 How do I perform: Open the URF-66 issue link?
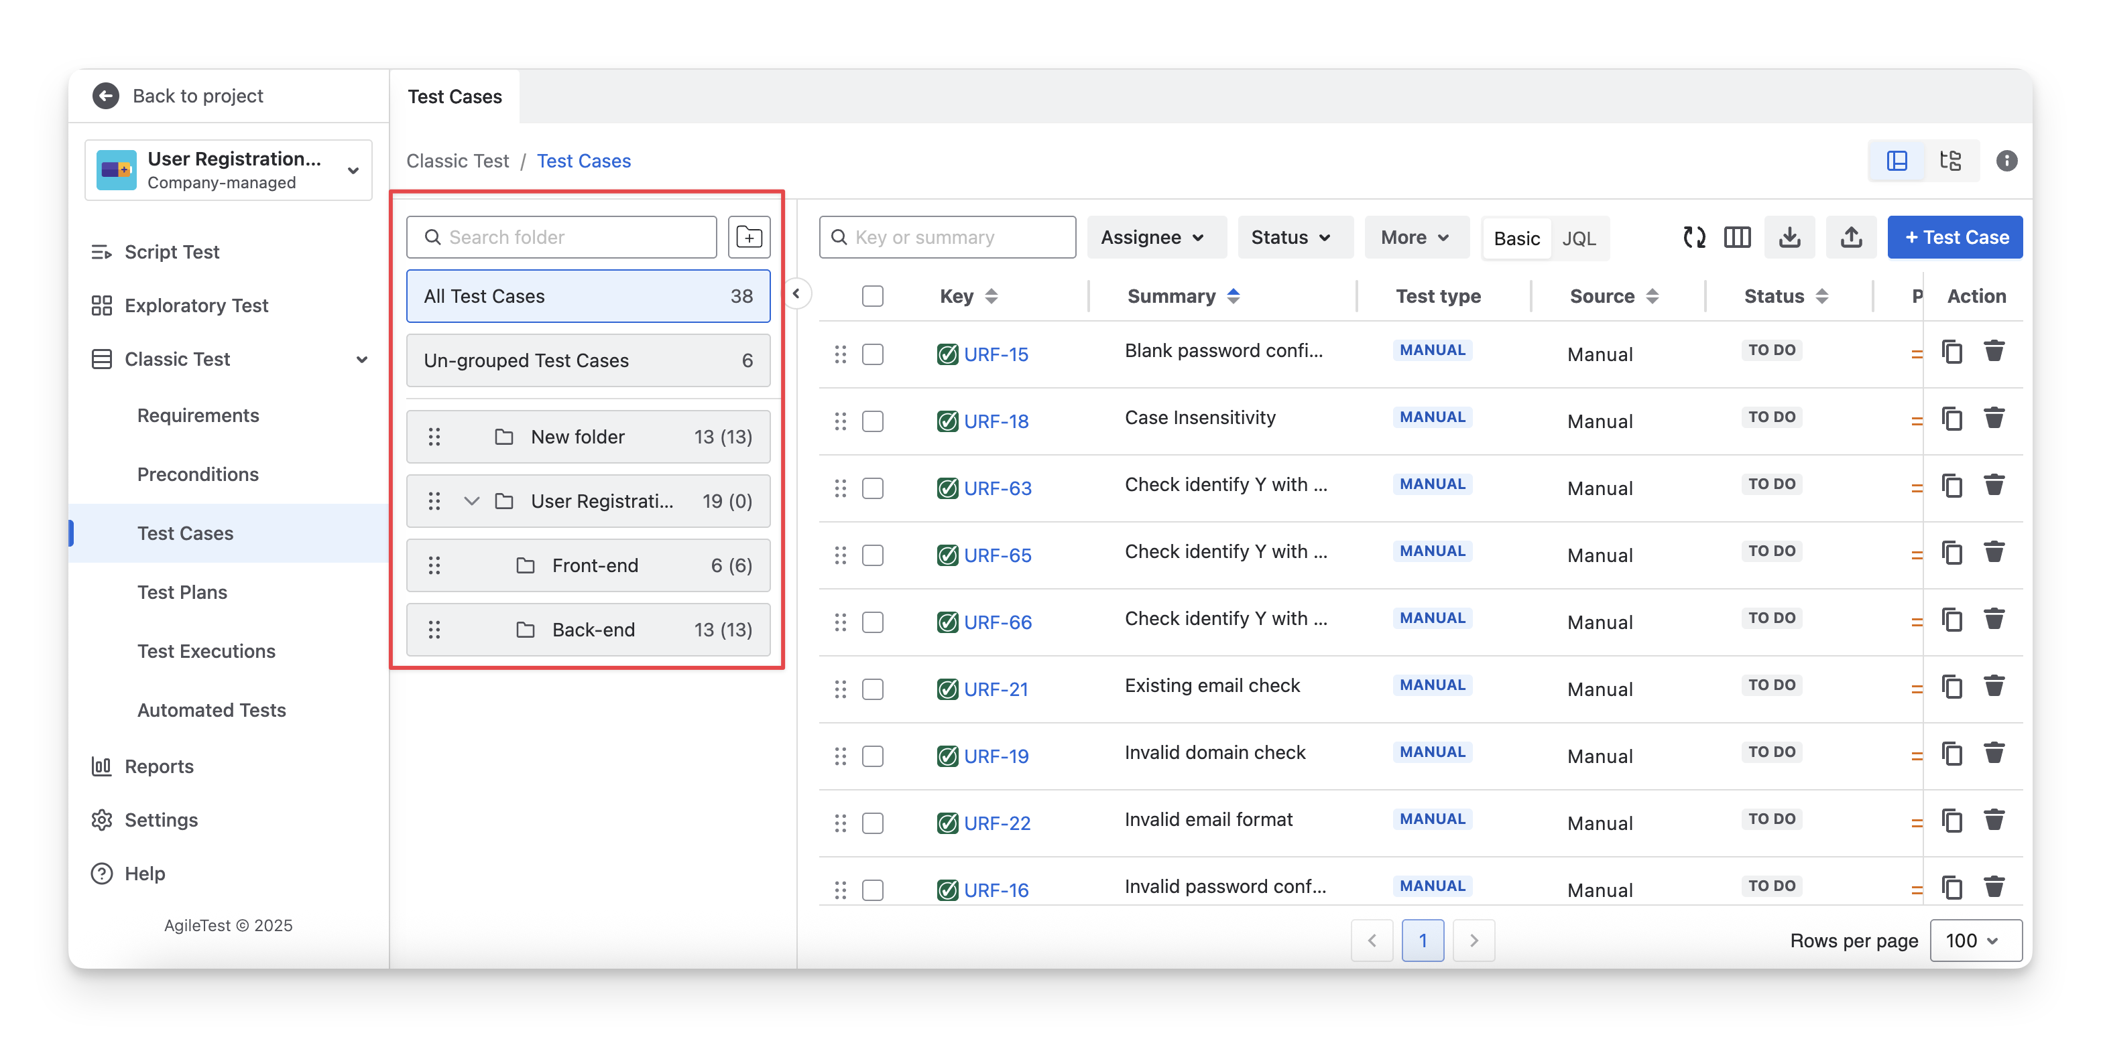tap(997, 622)
